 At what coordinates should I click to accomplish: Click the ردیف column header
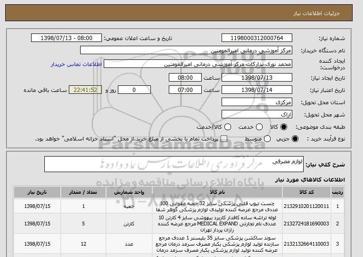point(338,192)
